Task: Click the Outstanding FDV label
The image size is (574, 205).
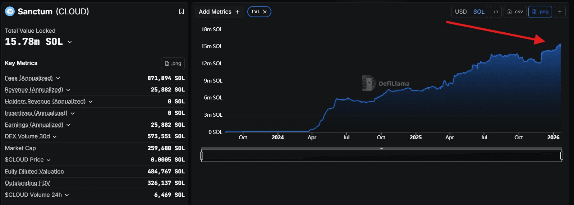Action: point(27,183)
